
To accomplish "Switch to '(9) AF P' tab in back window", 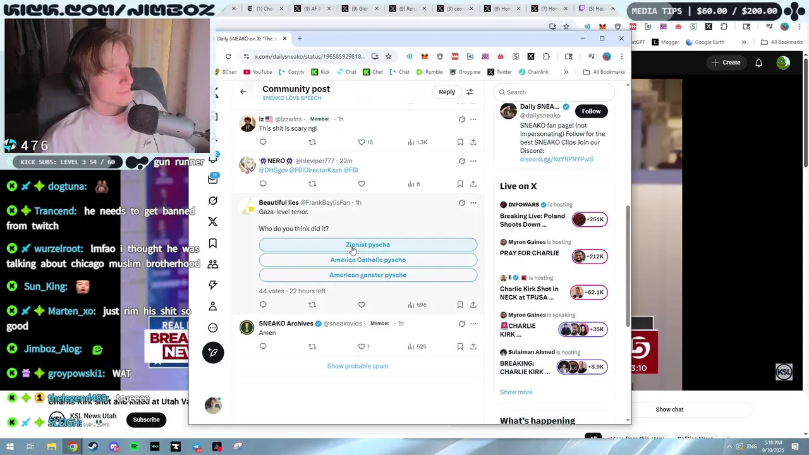I will tap(313, 9).
